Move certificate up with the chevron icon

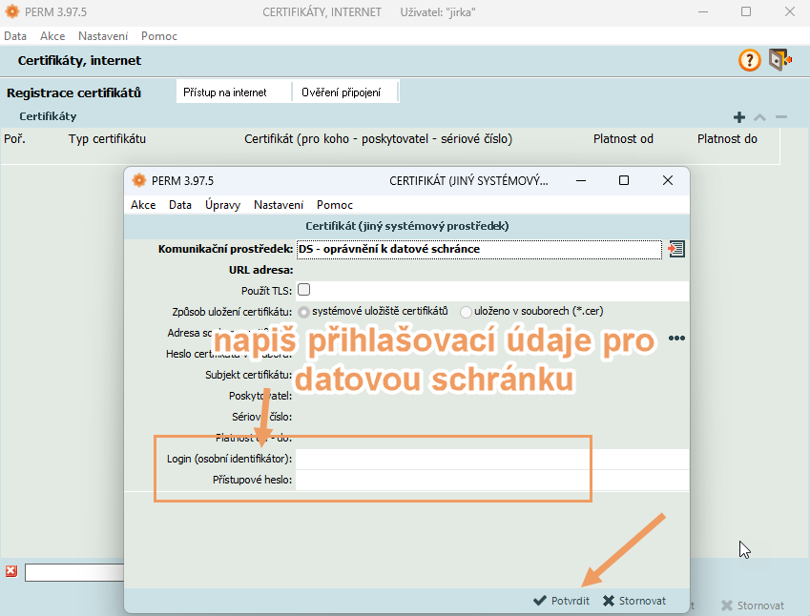pos(759,117)
